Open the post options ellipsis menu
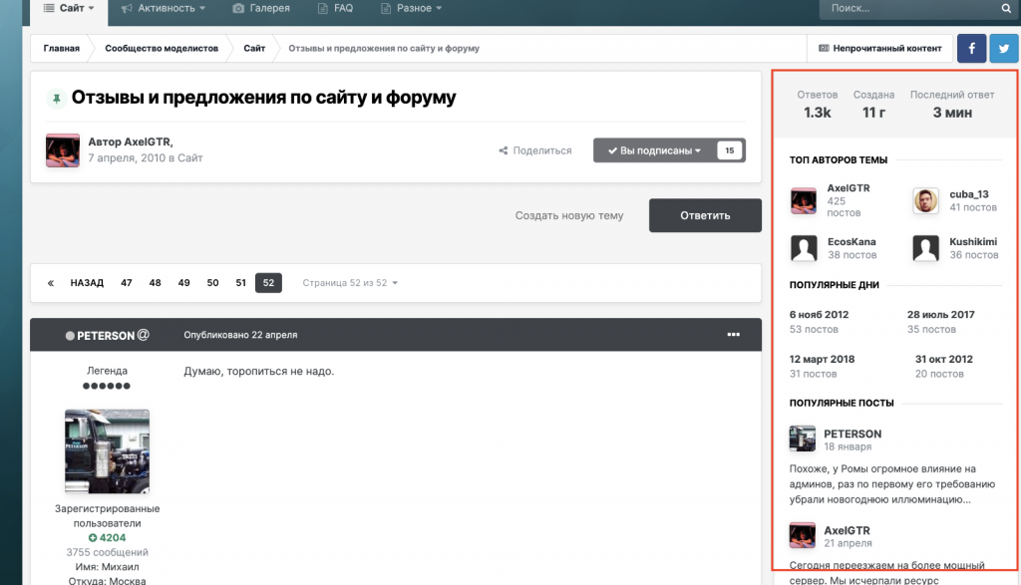Viewport: 1021px width, 585px height. click(734, 335)
